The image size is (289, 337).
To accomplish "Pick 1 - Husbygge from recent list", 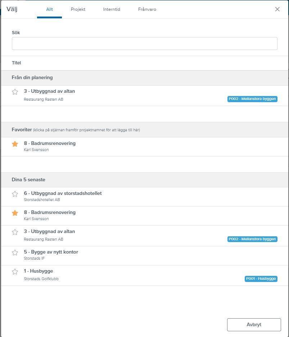I will (x=145, y=275).
